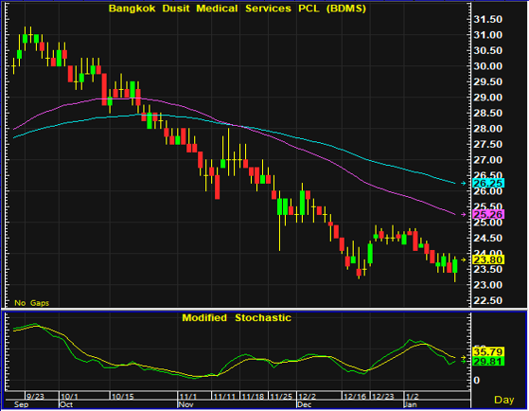This screenshot has width=529, height=411.
Task: Select the 12/2 date marker
Action: pos(308,396)
